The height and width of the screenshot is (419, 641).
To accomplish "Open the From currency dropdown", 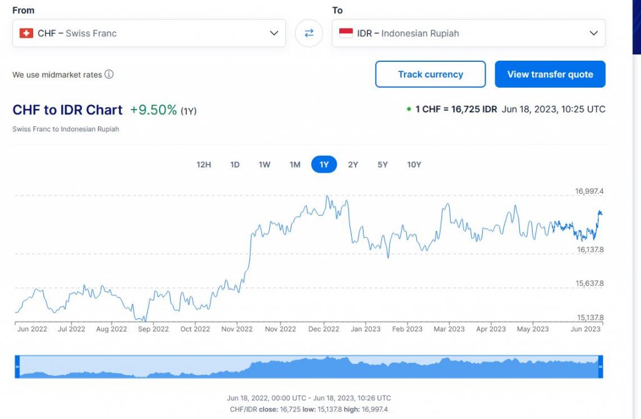I will pyautogui.click(x=148, y=33).
